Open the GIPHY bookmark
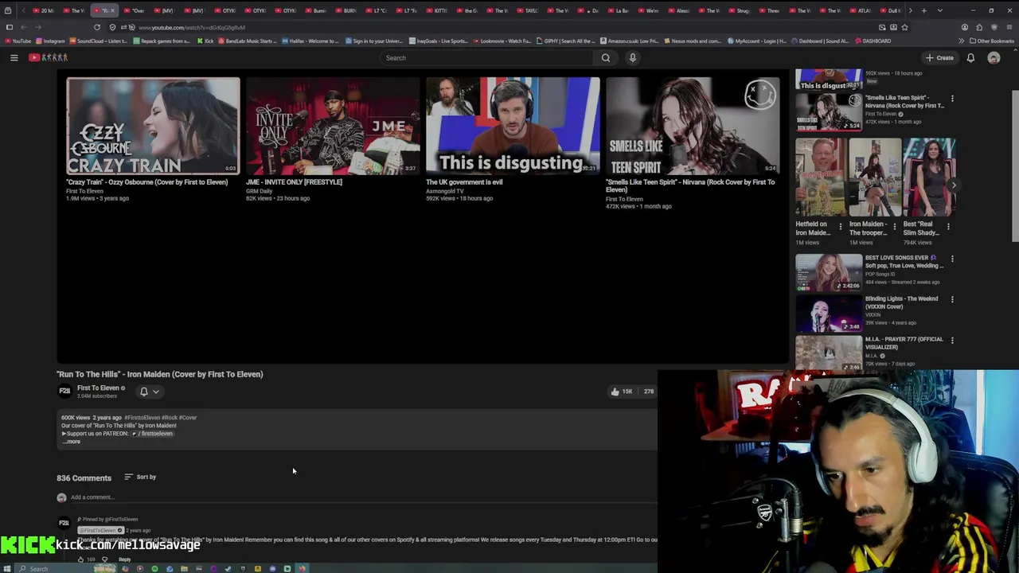Viewport: 1019px width, 573px height. [566, 41]
